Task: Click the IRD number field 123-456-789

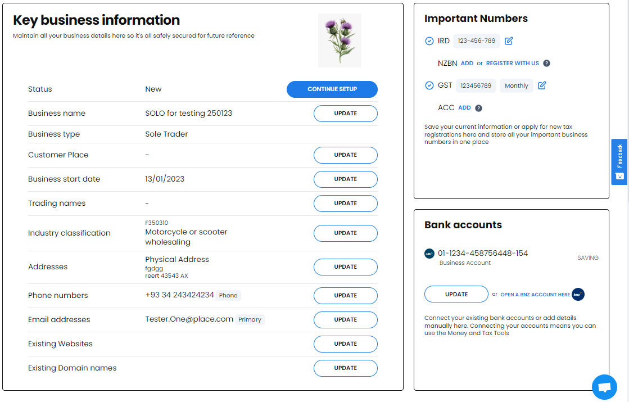Action: click(x=477, y=41)
